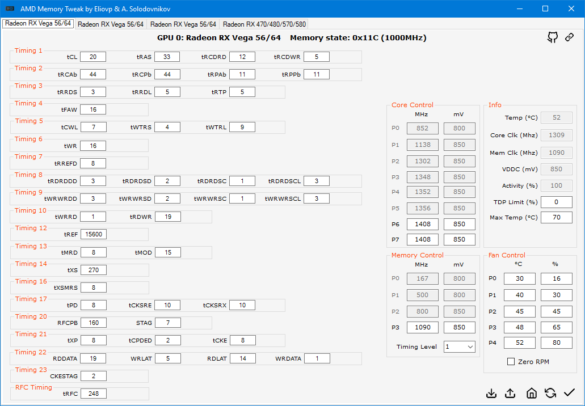585x406 pixels.
Task: Click the tMOD input field
Action: coord(168,252)
